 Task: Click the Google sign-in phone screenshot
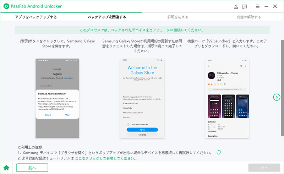[x=57, y=98]
